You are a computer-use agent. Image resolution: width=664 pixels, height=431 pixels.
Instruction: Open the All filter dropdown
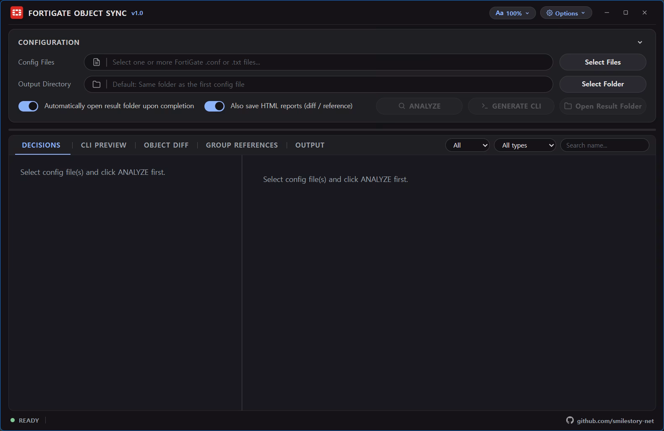click(x=467, y=145)
